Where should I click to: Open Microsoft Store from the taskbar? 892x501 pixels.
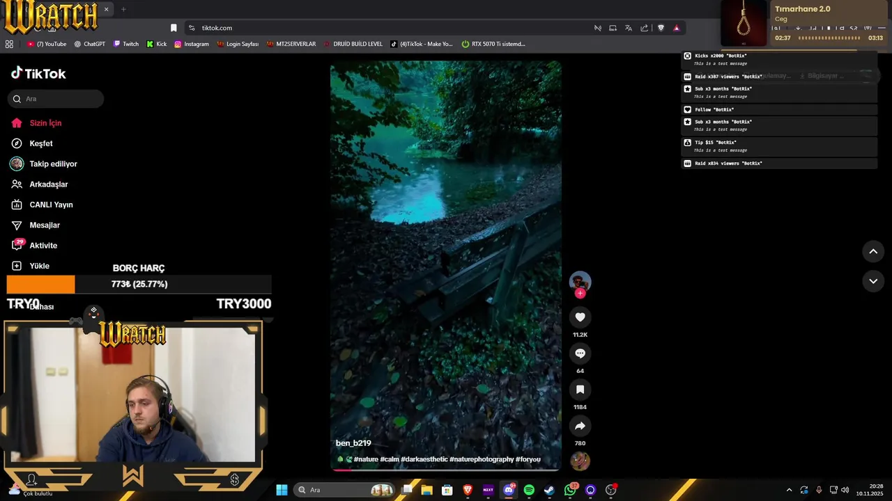447,490
